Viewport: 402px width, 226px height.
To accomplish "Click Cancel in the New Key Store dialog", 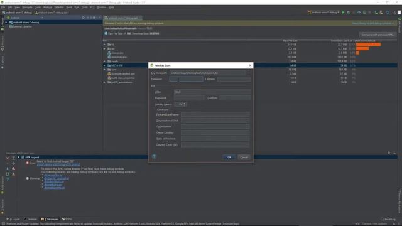I will pyautogui.click(x=244, y=157).
